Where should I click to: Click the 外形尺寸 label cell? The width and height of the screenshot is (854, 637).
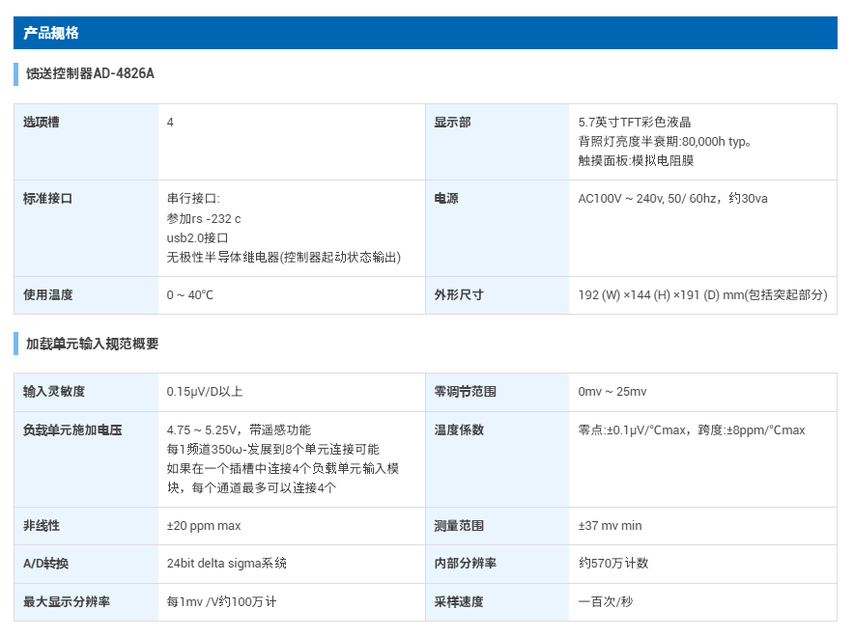tap(498, 295)
